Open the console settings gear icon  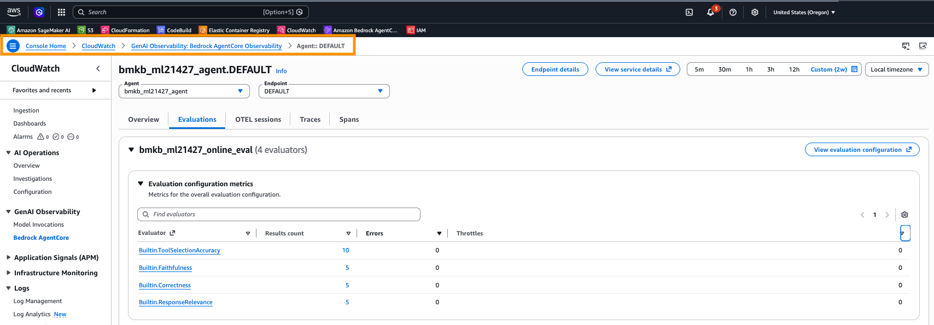(755, 12)
